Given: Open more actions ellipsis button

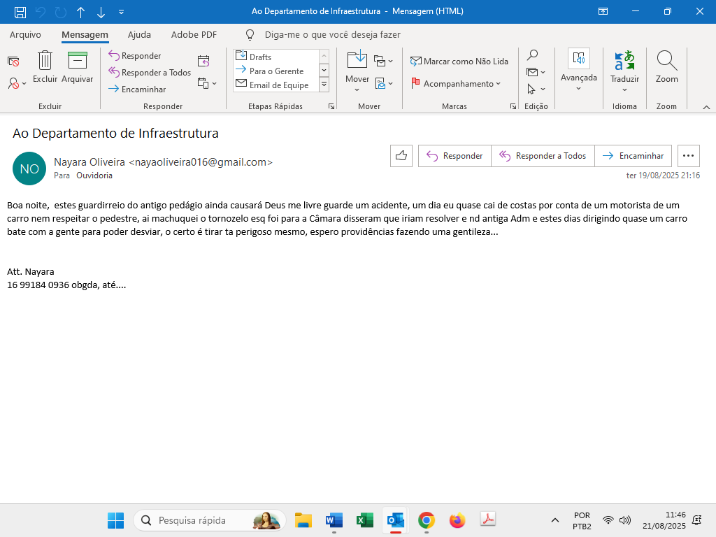Looking at the screenshot, I should (x=689, y=156).
